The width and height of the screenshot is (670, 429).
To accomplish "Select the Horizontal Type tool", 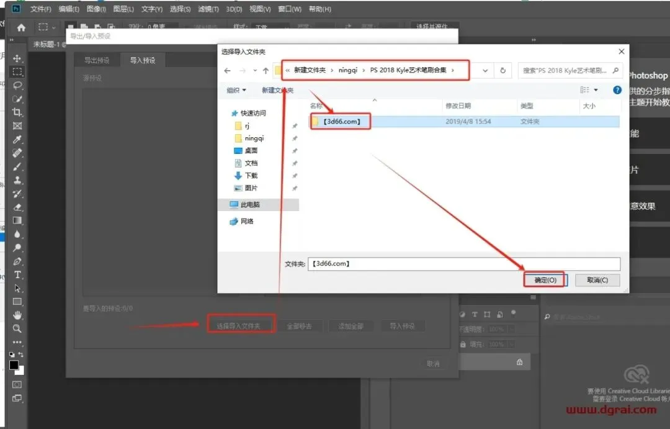I will click(x=17, y=274).
